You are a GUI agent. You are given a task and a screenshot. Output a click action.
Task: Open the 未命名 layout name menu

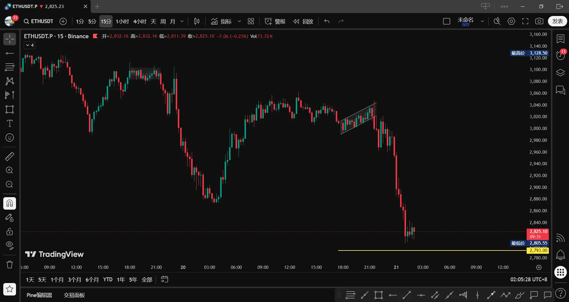click(465, 21)
